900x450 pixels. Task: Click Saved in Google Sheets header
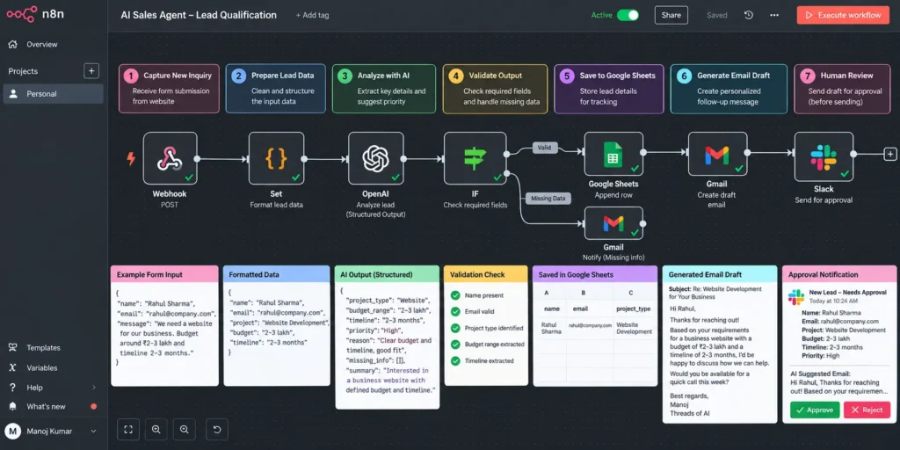tap(595, 274)
